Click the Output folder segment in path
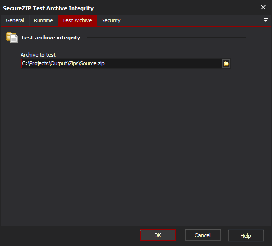 (x=59, y=63)
